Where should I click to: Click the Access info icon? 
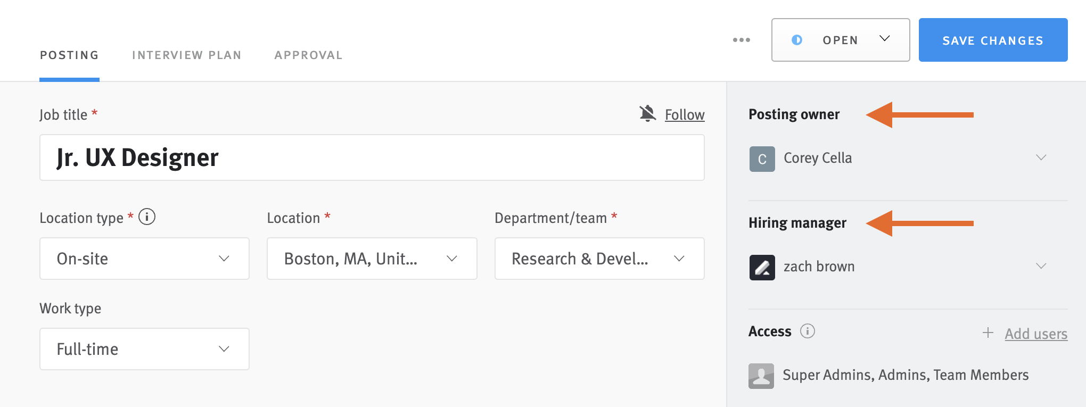pyautogui.click(x=808, y=331)
